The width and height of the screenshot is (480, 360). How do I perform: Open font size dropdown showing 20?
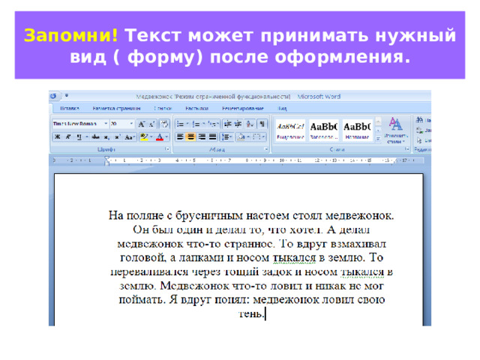click(131, 124)
